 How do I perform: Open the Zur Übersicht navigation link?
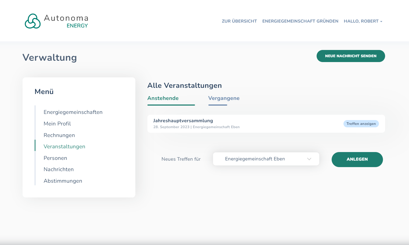(x=239, y=21)
